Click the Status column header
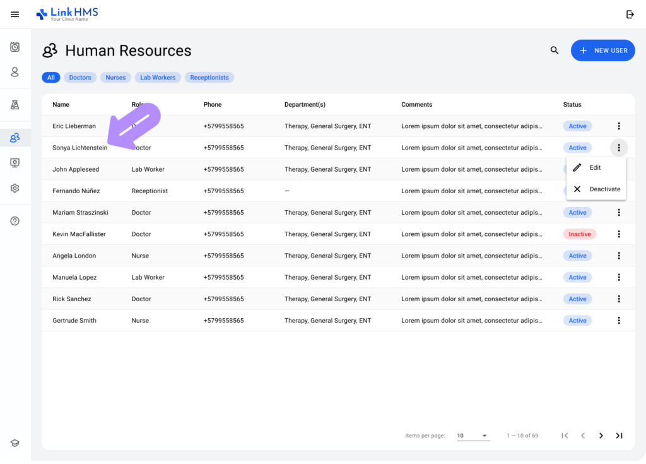This screenshot has height=464, width=646. pos(572,105)
